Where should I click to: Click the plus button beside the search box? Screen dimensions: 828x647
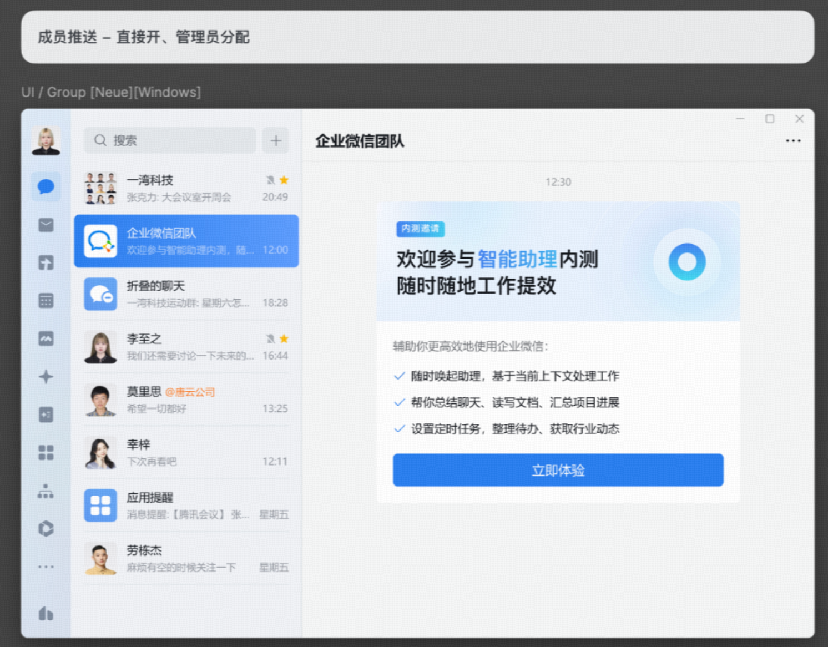276,140
